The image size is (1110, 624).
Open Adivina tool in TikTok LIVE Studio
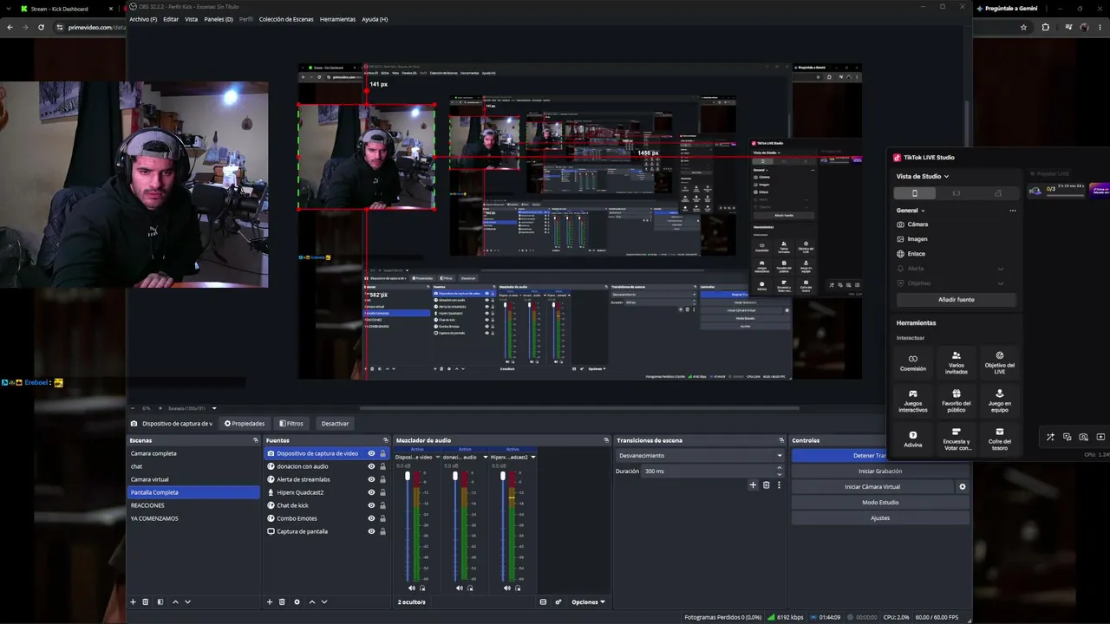click(x=913, y=439)
